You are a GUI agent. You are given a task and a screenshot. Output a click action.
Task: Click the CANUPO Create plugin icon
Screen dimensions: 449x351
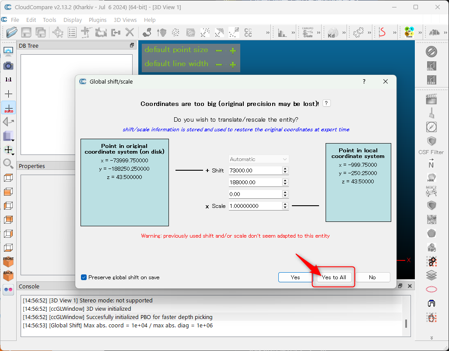[308, 32]
